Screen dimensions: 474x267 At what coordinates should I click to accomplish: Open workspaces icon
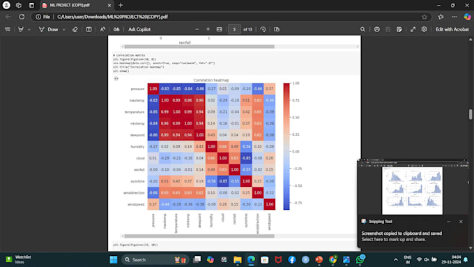(x=19, y=5)
